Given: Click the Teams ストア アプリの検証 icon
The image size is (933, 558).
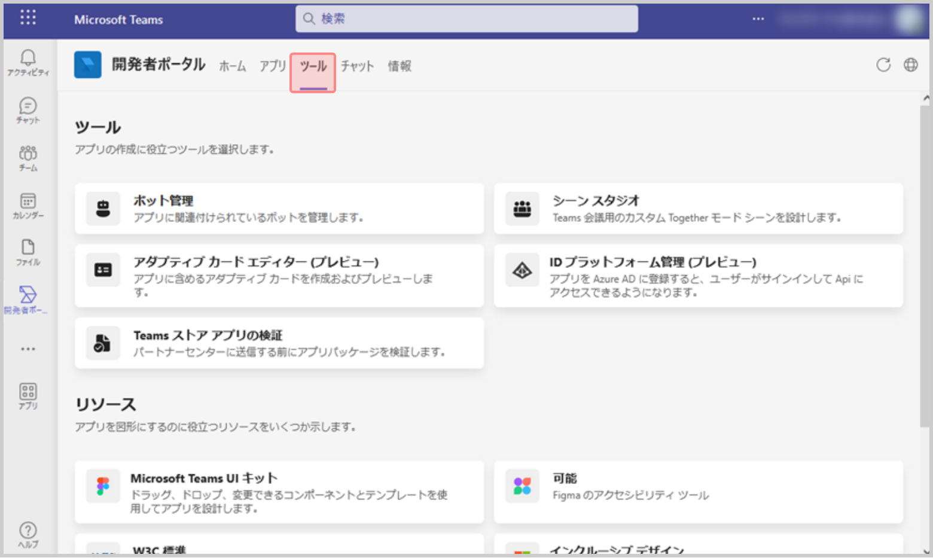Looking at the screenshot, I should point(103,343).
